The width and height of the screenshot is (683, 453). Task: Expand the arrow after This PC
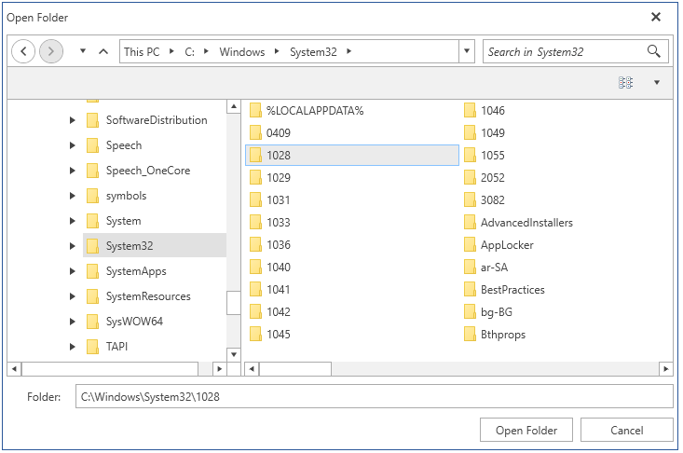tap(171, 51)
